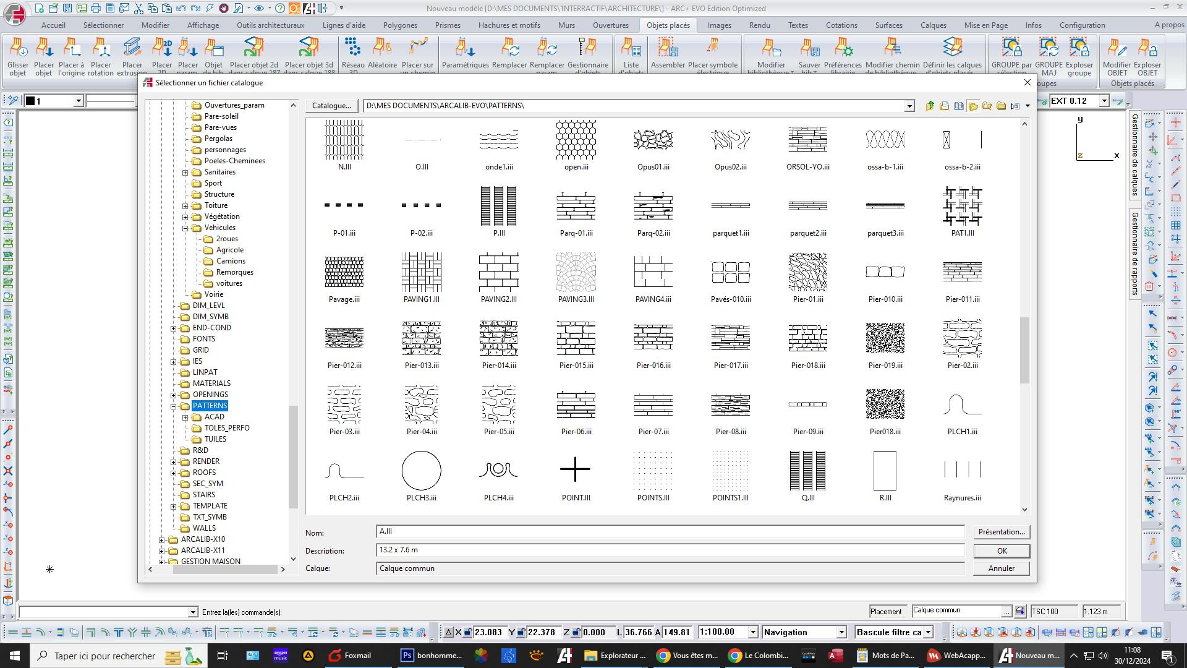Toggle the X coordinate lock

(469, 632)
